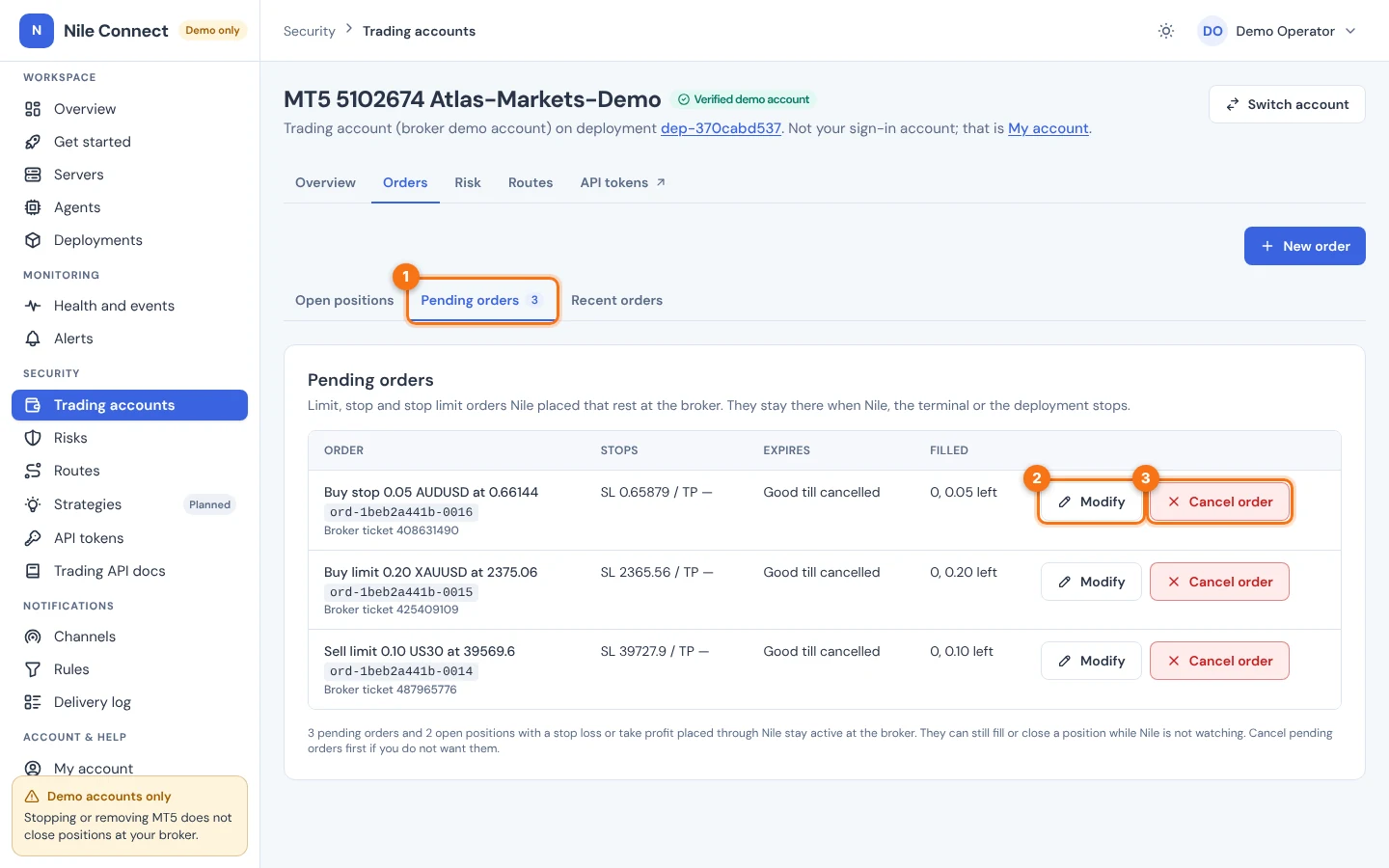Image resolution: width=1389 pixels, height=868 pixels.
Task: Open the API tokens external tab
Action: (622, 182)
